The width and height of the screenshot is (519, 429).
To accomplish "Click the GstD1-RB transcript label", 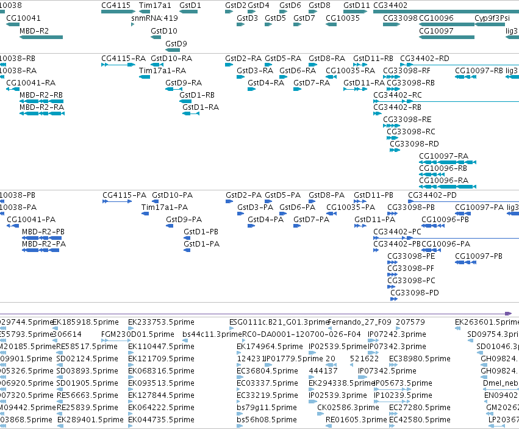I will tap(197, 95).
